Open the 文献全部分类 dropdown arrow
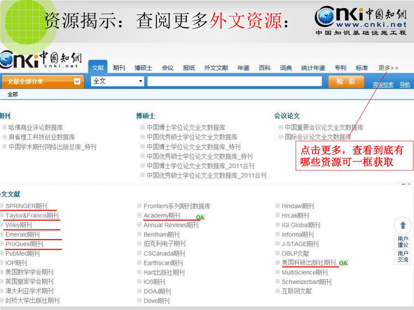Screen dimensions: 414x310 (77, 82)
